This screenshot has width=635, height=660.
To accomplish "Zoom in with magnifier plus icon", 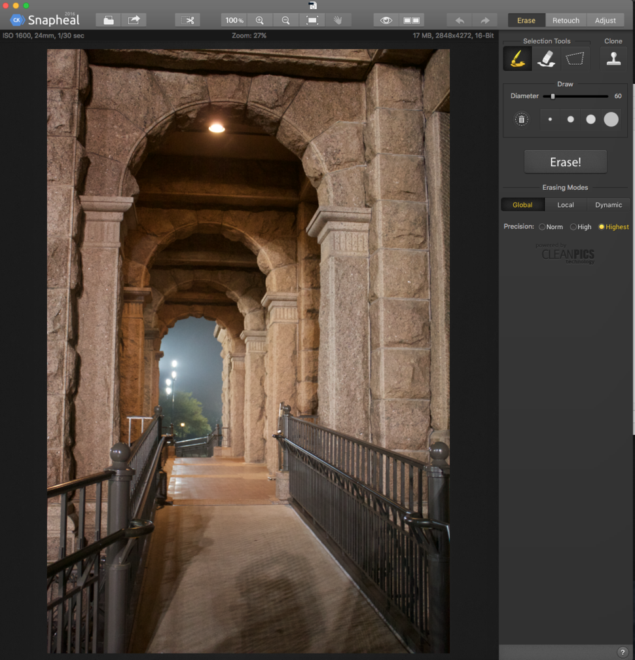I will (260, 20).
